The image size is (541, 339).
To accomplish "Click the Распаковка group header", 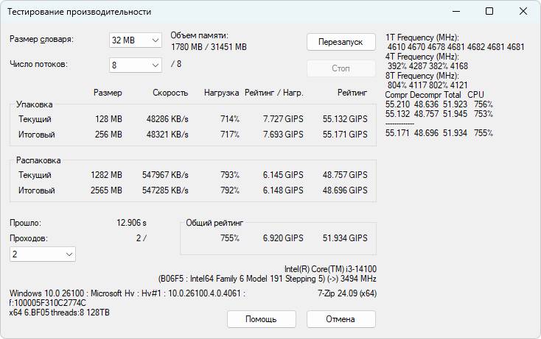I will pos(38,160).
